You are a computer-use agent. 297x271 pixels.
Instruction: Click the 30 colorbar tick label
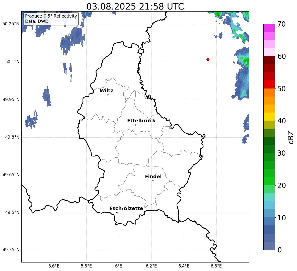281,153
